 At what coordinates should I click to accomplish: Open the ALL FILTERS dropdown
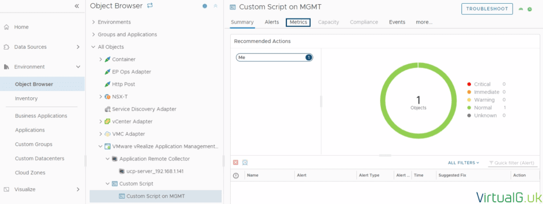(x=463, y=163)
